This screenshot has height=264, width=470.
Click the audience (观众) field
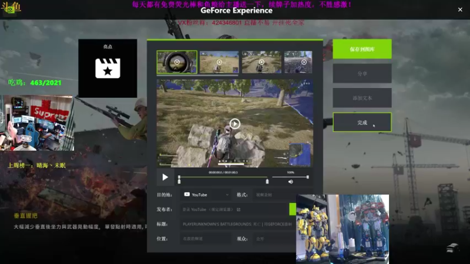pos(275,239)
